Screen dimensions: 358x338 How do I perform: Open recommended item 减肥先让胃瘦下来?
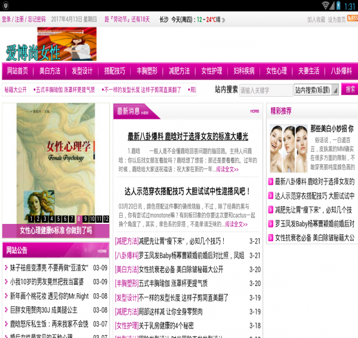[x=313, y=210]
